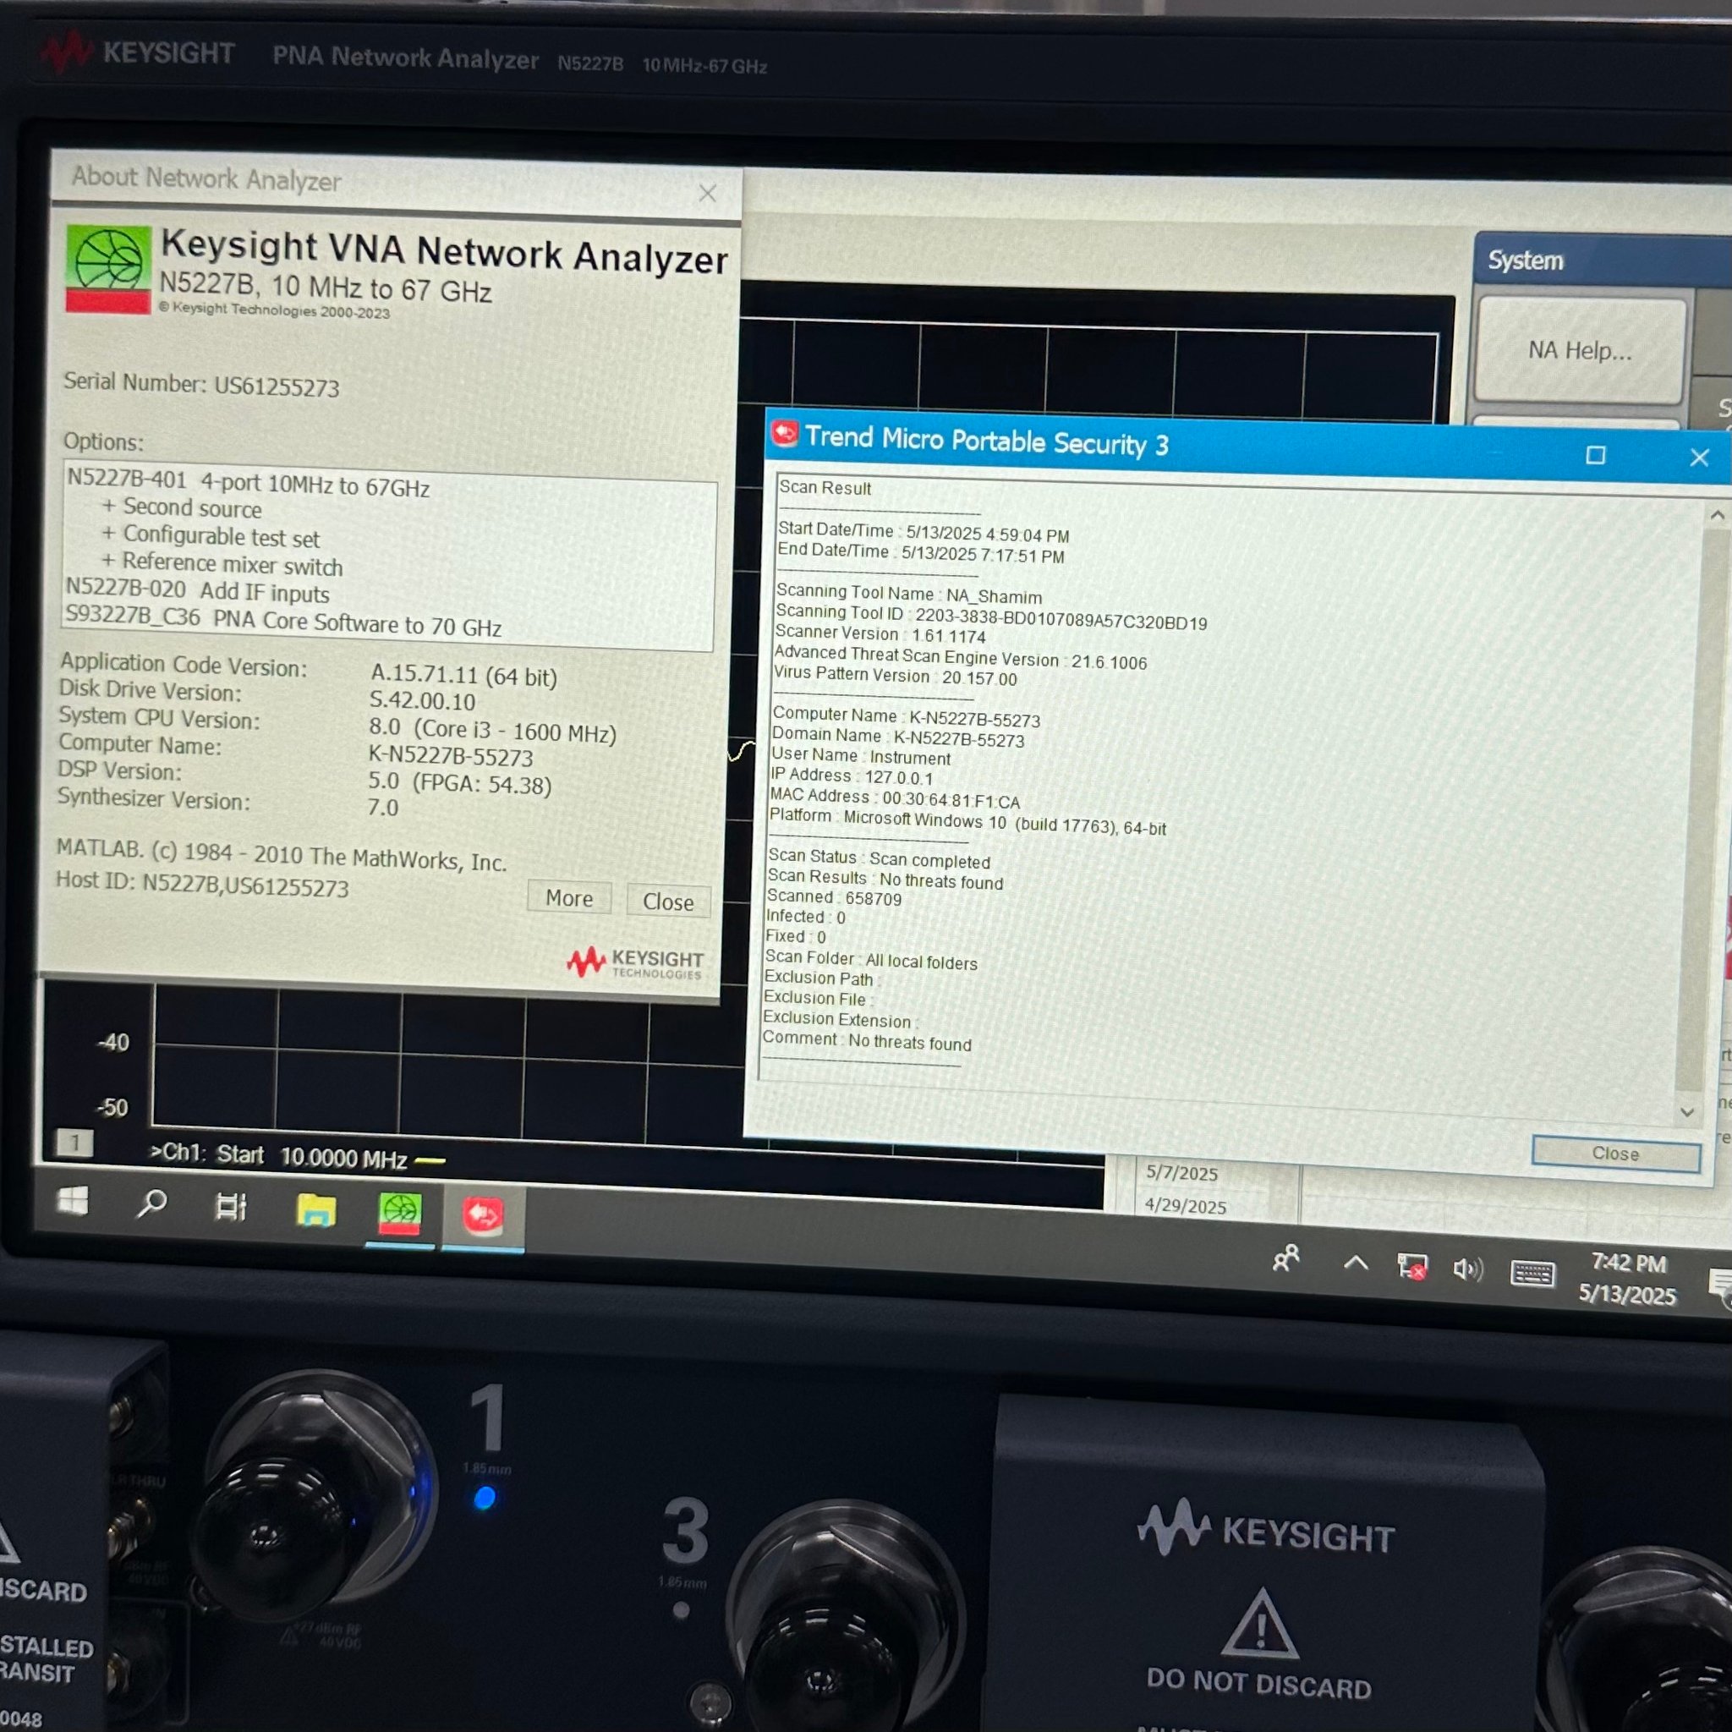Click Close in the About dialog

pyautogui.click(x=668, y=902)
